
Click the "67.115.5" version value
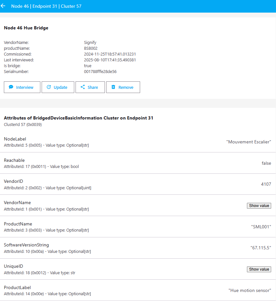(261, 248)
